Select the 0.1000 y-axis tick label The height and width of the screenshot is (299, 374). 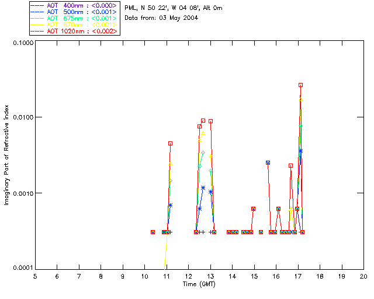pos(23,43)
